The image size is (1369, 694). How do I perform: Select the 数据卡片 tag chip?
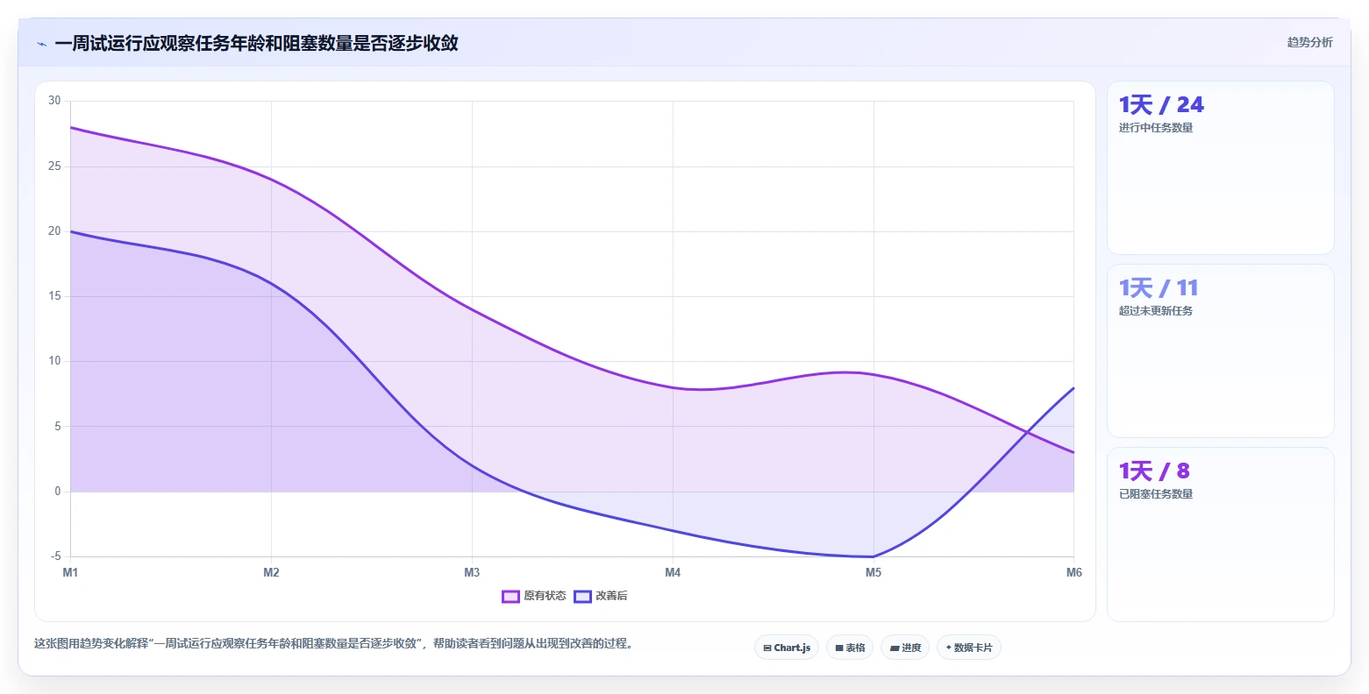969,648
